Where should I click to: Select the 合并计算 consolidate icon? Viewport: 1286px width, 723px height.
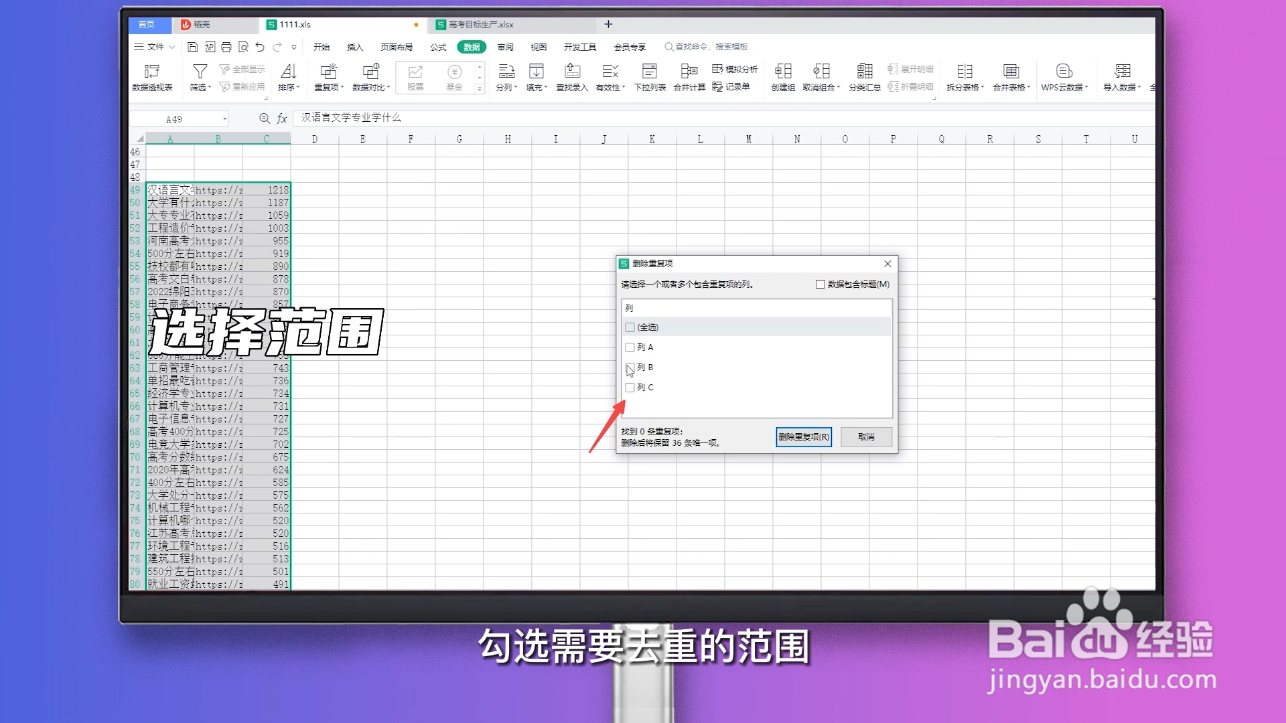(x=689, y=76)
